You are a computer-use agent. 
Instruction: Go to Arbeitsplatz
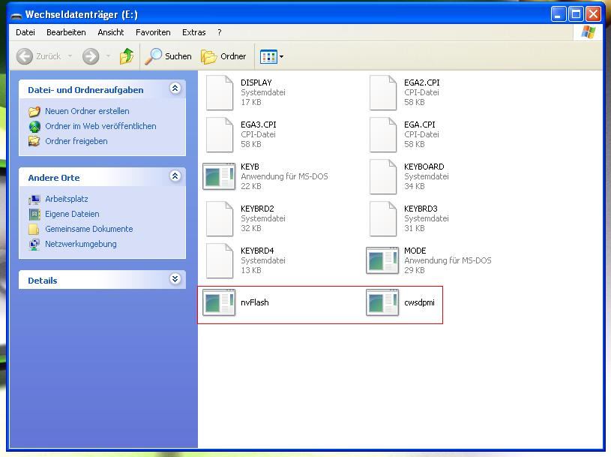click(x=67, y=199)
